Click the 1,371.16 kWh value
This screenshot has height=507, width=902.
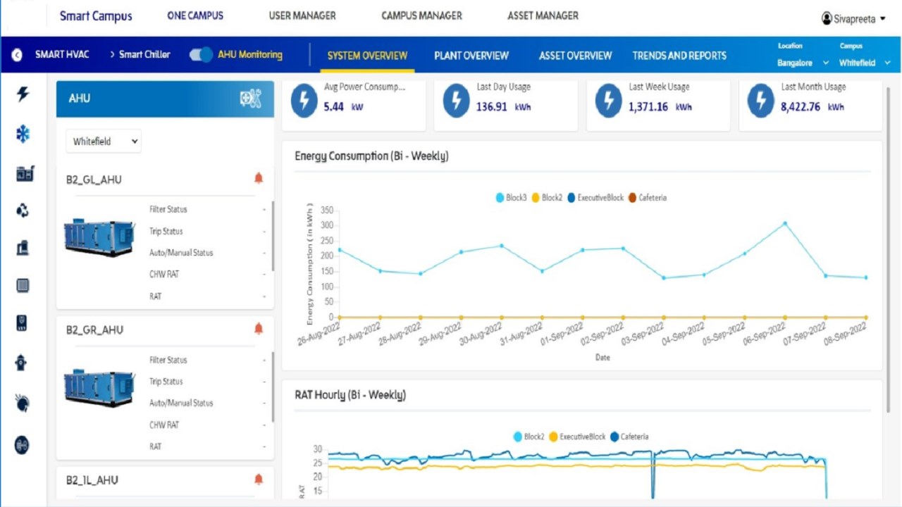[648, 107]
